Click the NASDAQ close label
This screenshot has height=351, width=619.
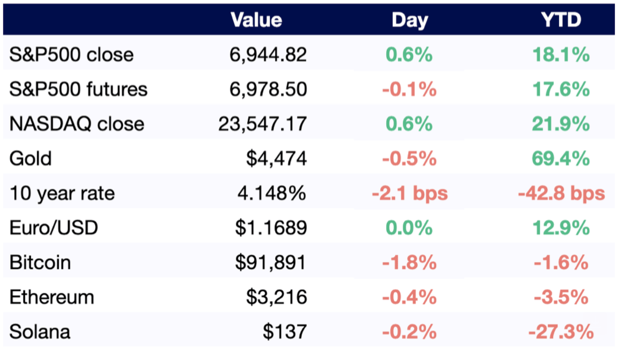click(77, 124)
